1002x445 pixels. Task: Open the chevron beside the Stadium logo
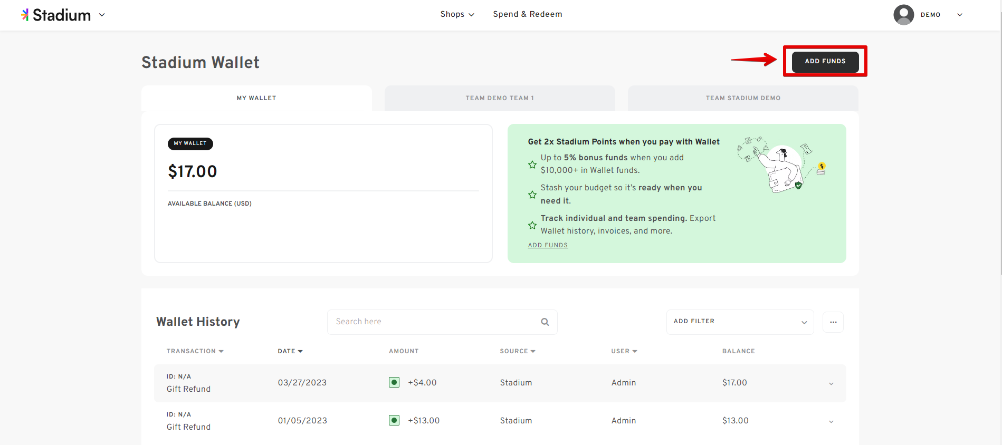point(102,15)
